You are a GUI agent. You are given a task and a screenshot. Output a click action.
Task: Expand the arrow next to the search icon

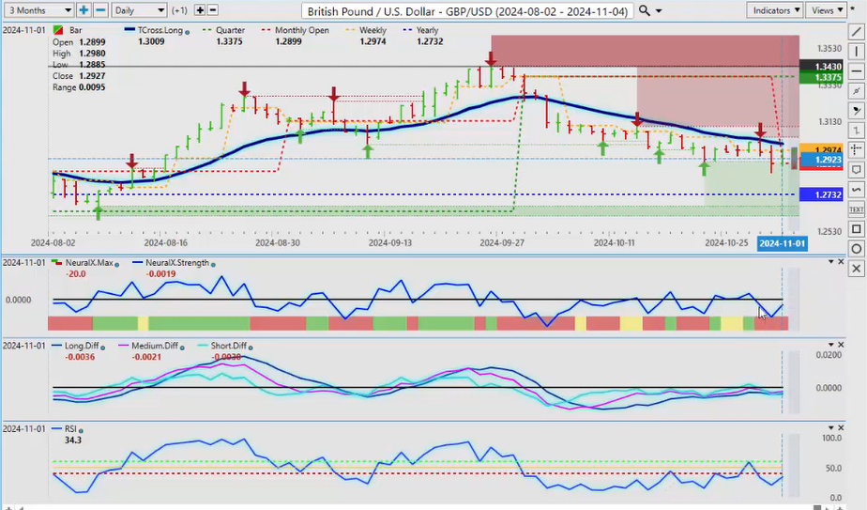[659, 10]
